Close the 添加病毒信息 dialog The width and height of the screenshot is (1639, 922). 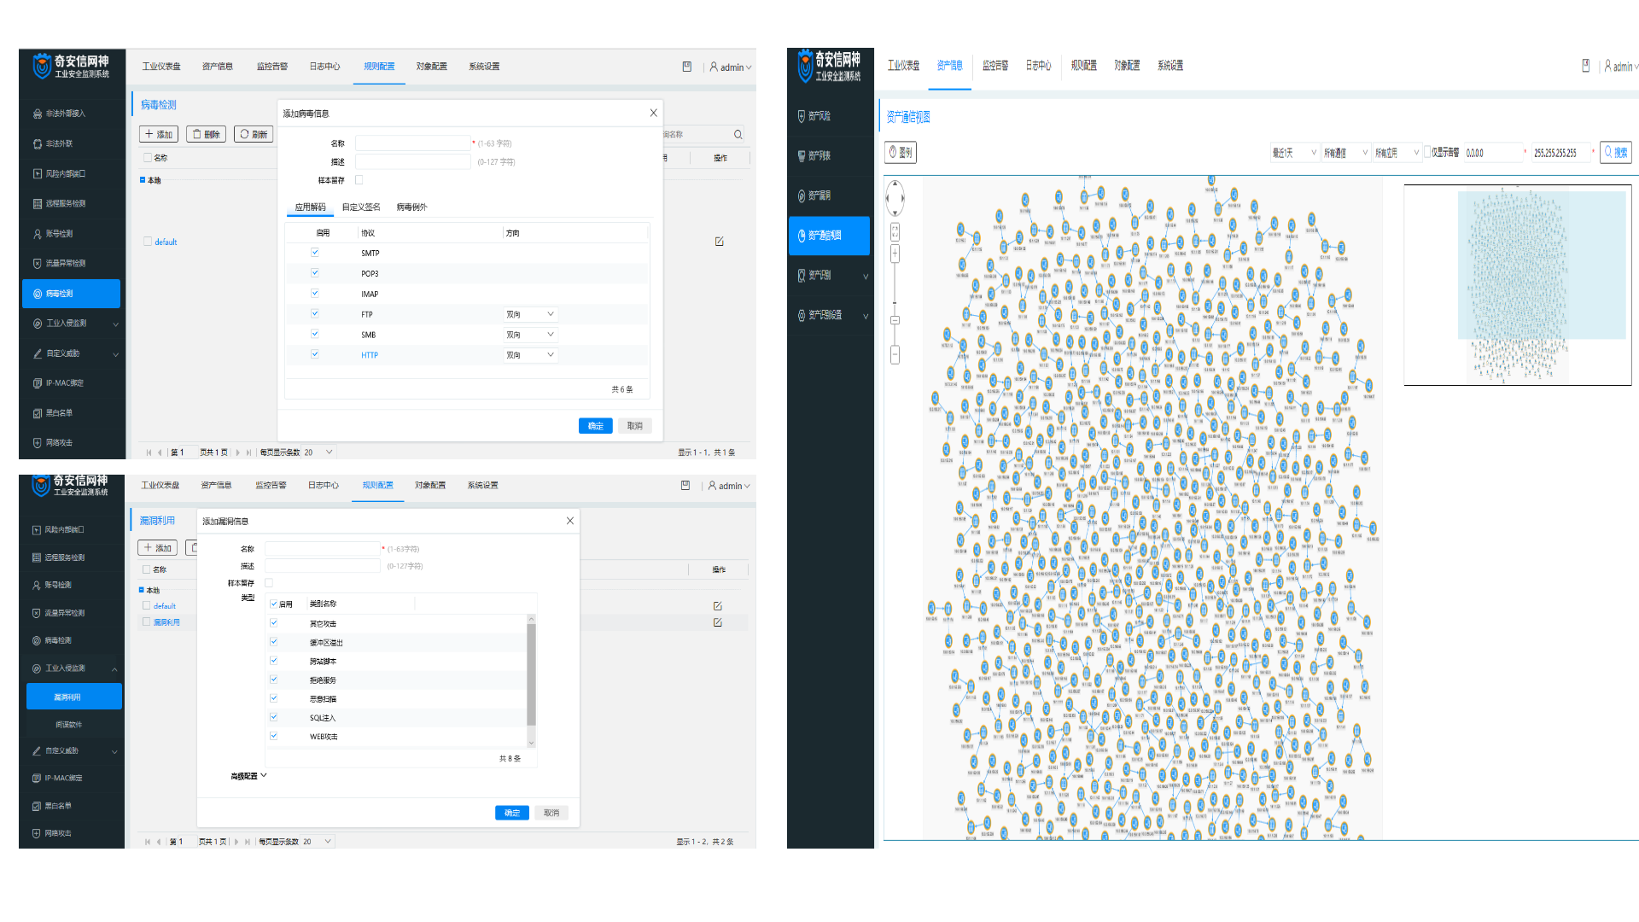click(653, 113)
